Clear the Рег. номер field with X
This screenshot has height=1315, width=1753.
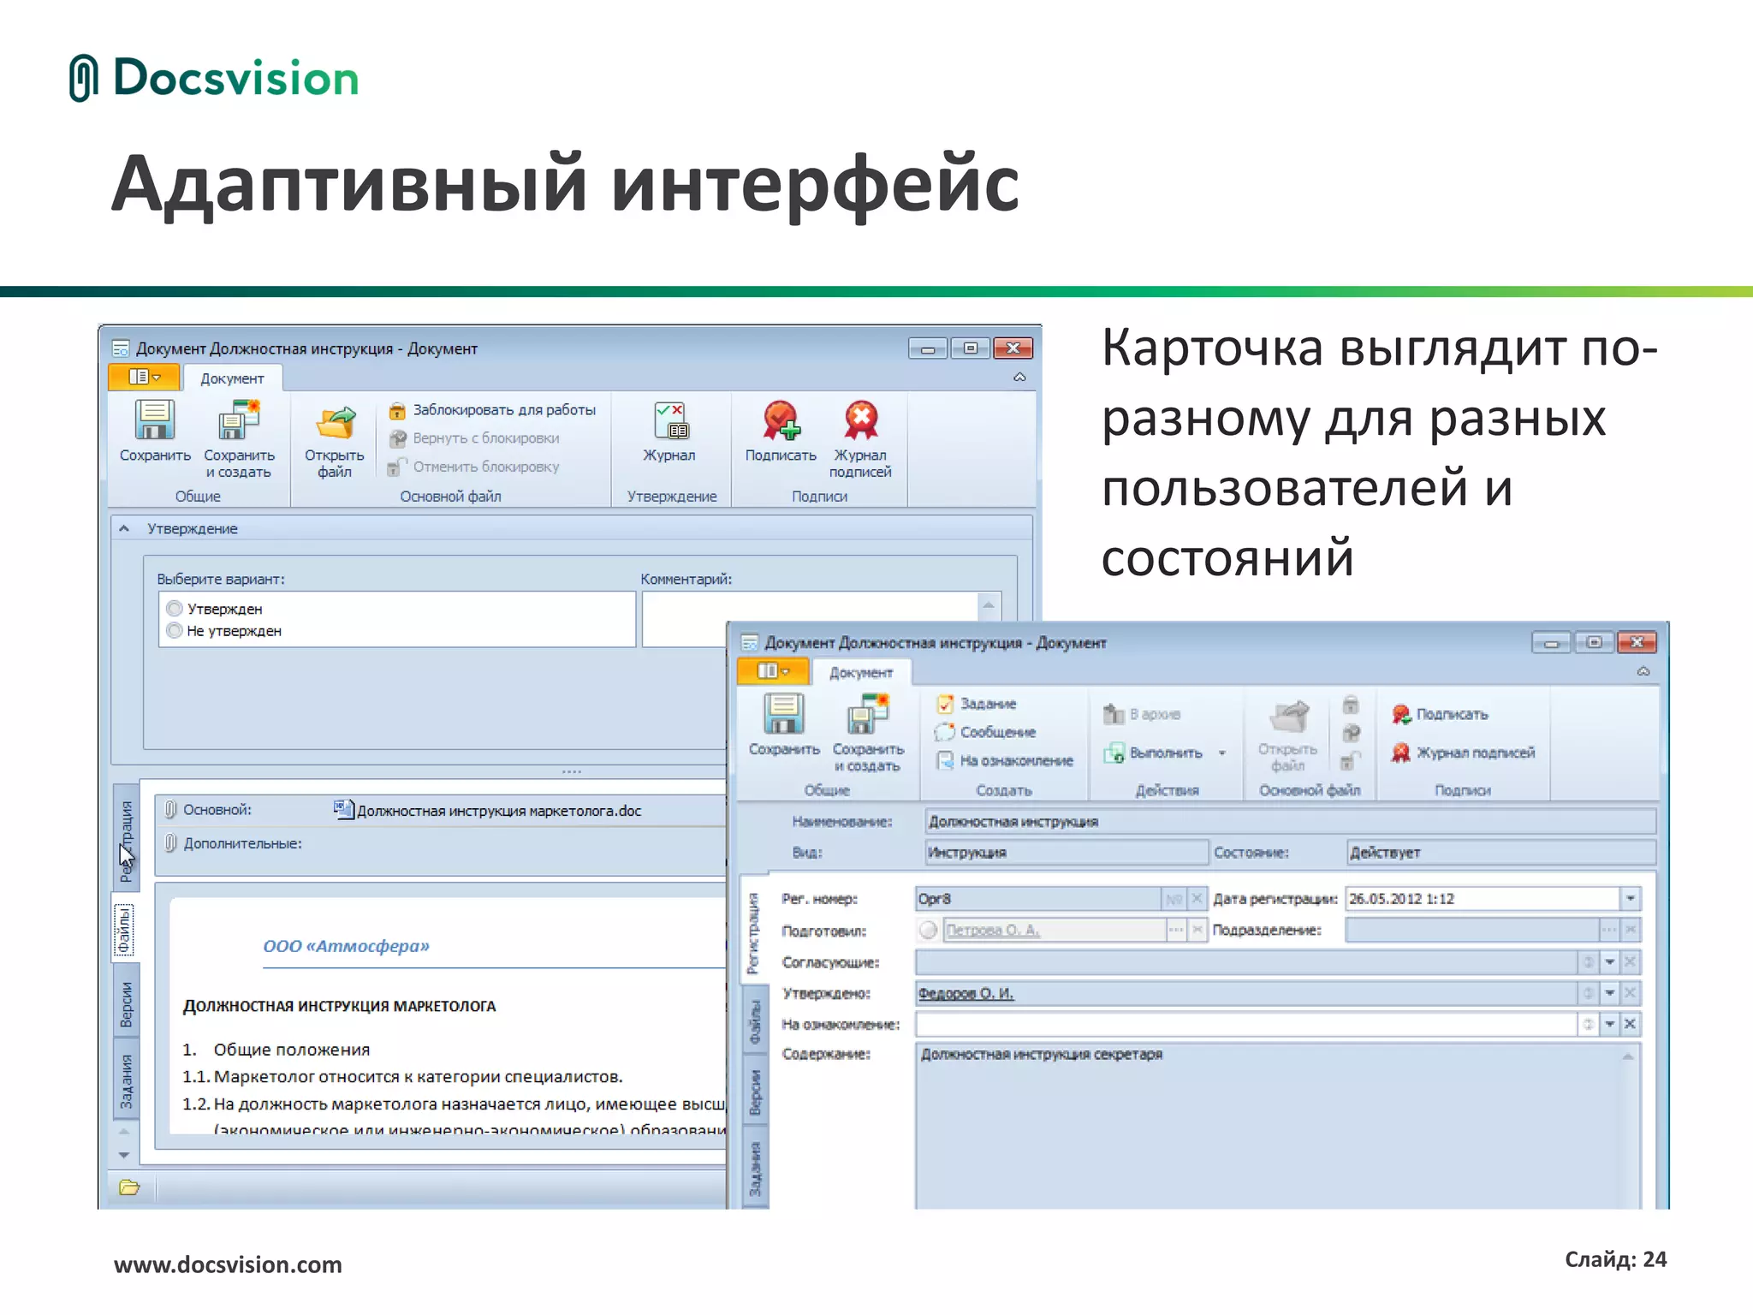pos(1197,899)
